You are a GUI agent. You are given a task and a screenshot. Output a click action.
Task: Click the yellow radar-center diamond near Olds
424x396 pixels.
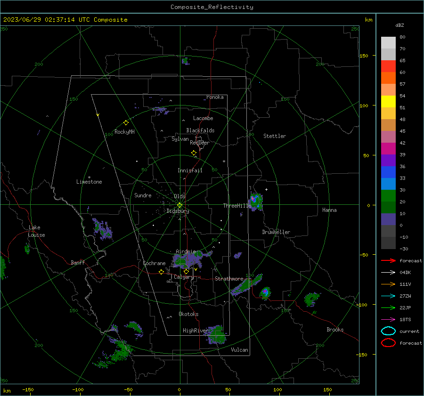tap(179, 205)
